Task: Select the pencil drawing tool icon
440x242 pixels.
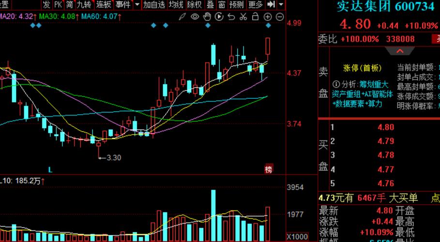Action: click(182, 16)
